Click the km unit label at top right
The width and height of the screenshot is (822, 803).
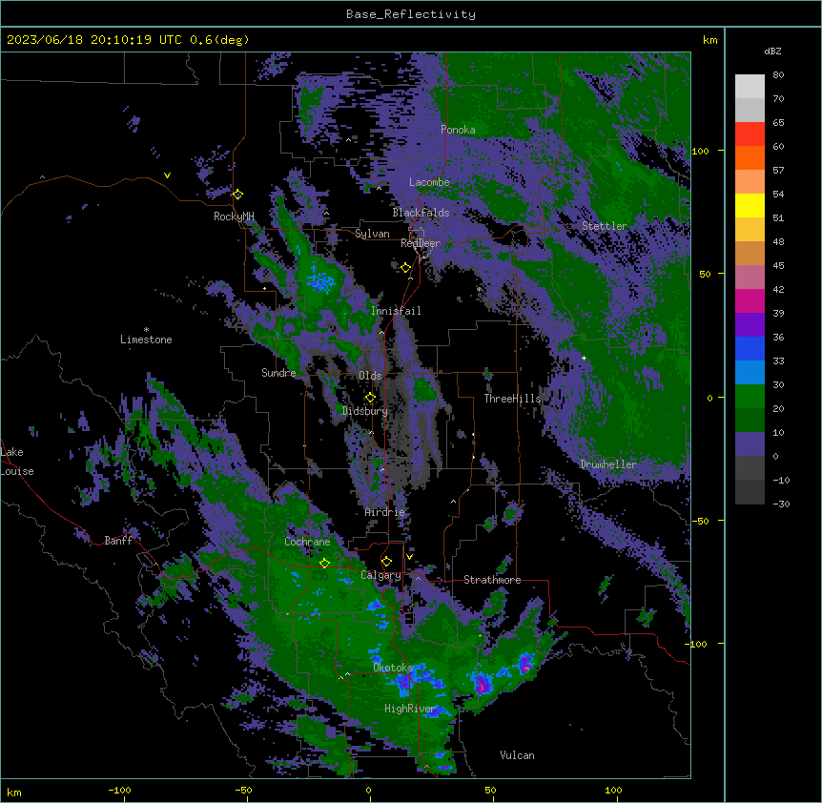click(x=710, y=40)
